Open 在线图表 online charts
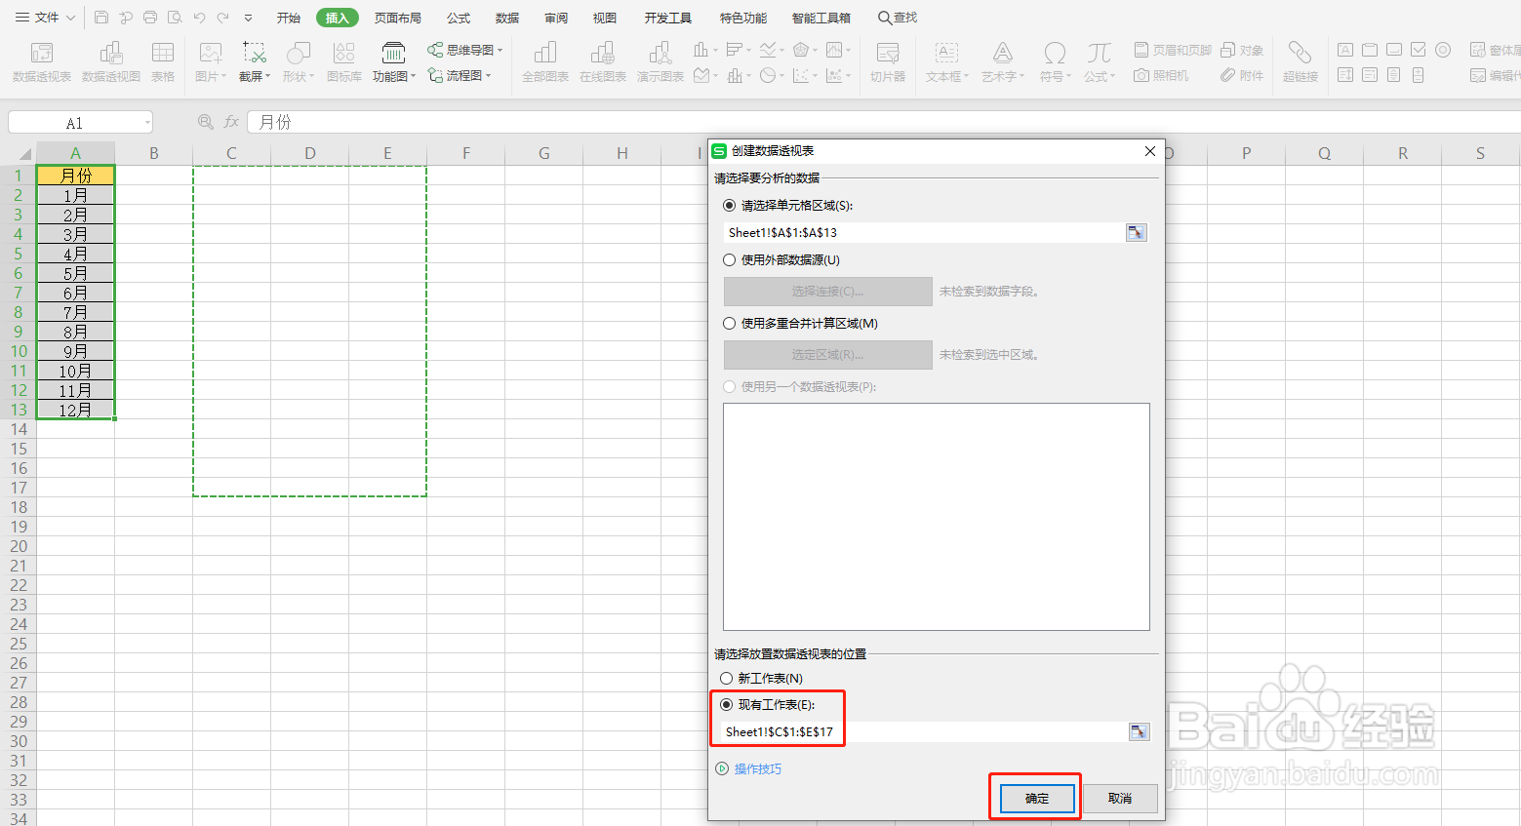Viewport: 1521px width, 826px height. point(603,61)
